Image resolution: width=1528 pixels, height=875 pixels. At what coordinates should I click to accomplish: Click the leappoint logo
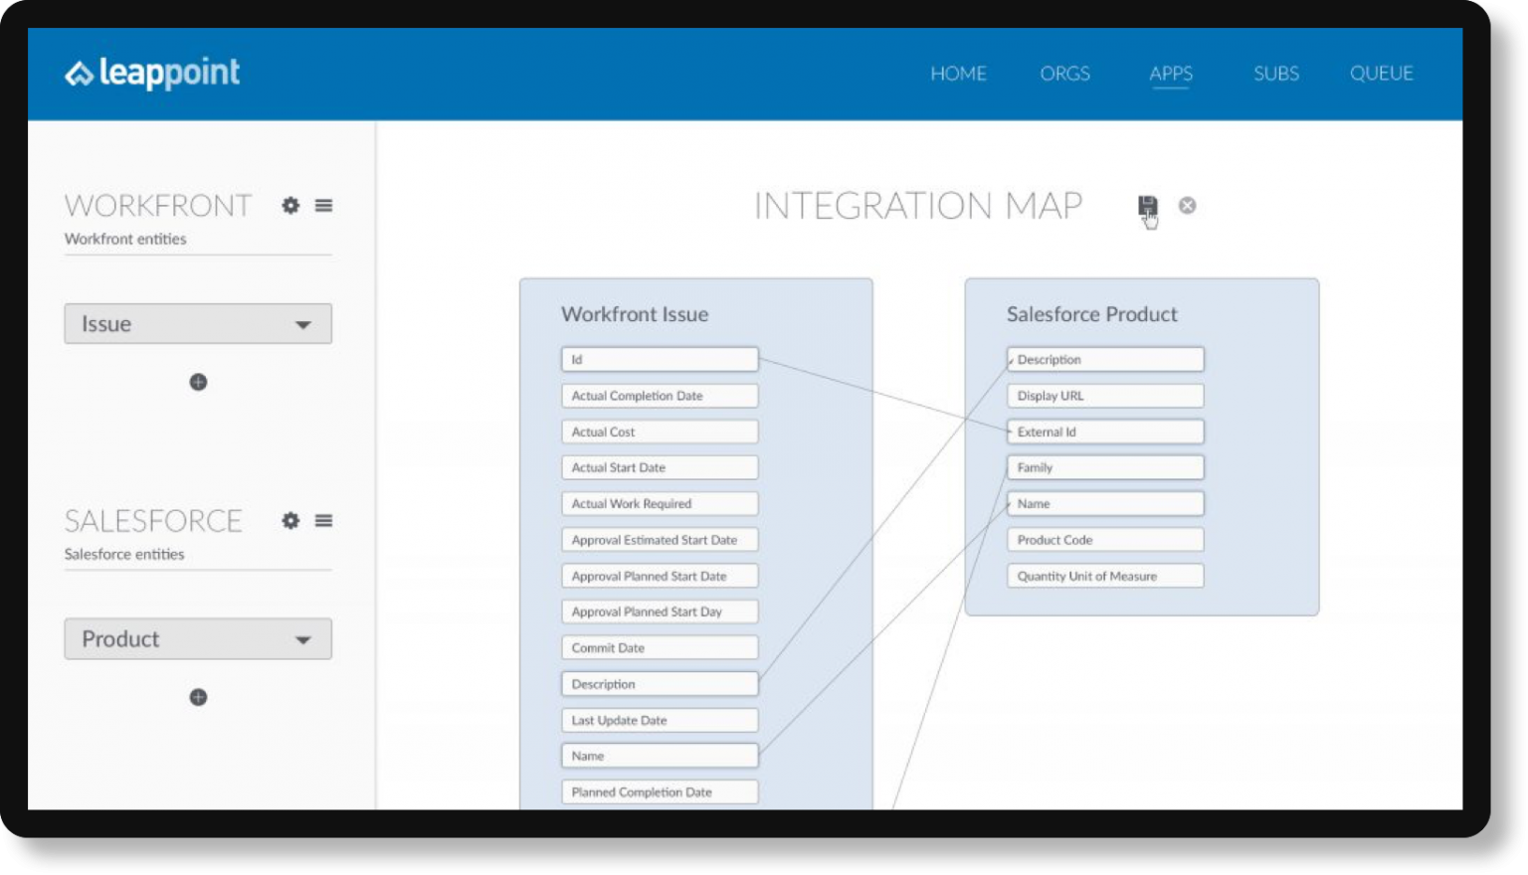pyautogui.click(x=152, y=74)
